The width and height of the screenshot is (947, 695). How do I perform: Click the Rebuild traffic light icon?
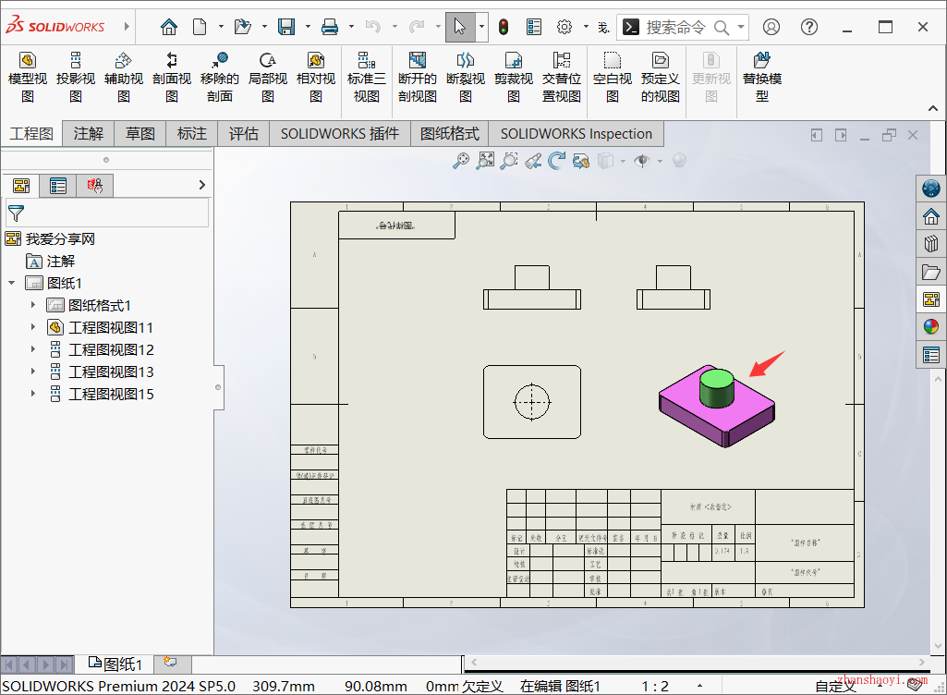click(504, 27)
